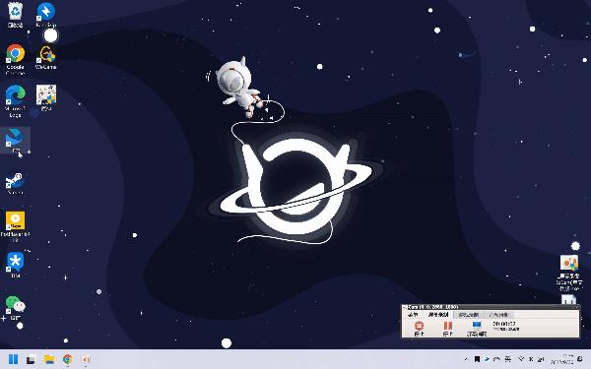Open the taskbar clock and date
591x369 pixels.
[x=562, y=359]
